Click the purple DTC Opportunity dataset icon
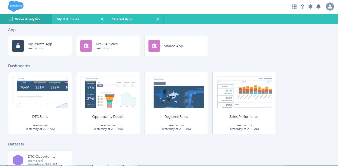The width and height of the screenshot is (338, 166). pyautogui.click(x=18, y=160)
